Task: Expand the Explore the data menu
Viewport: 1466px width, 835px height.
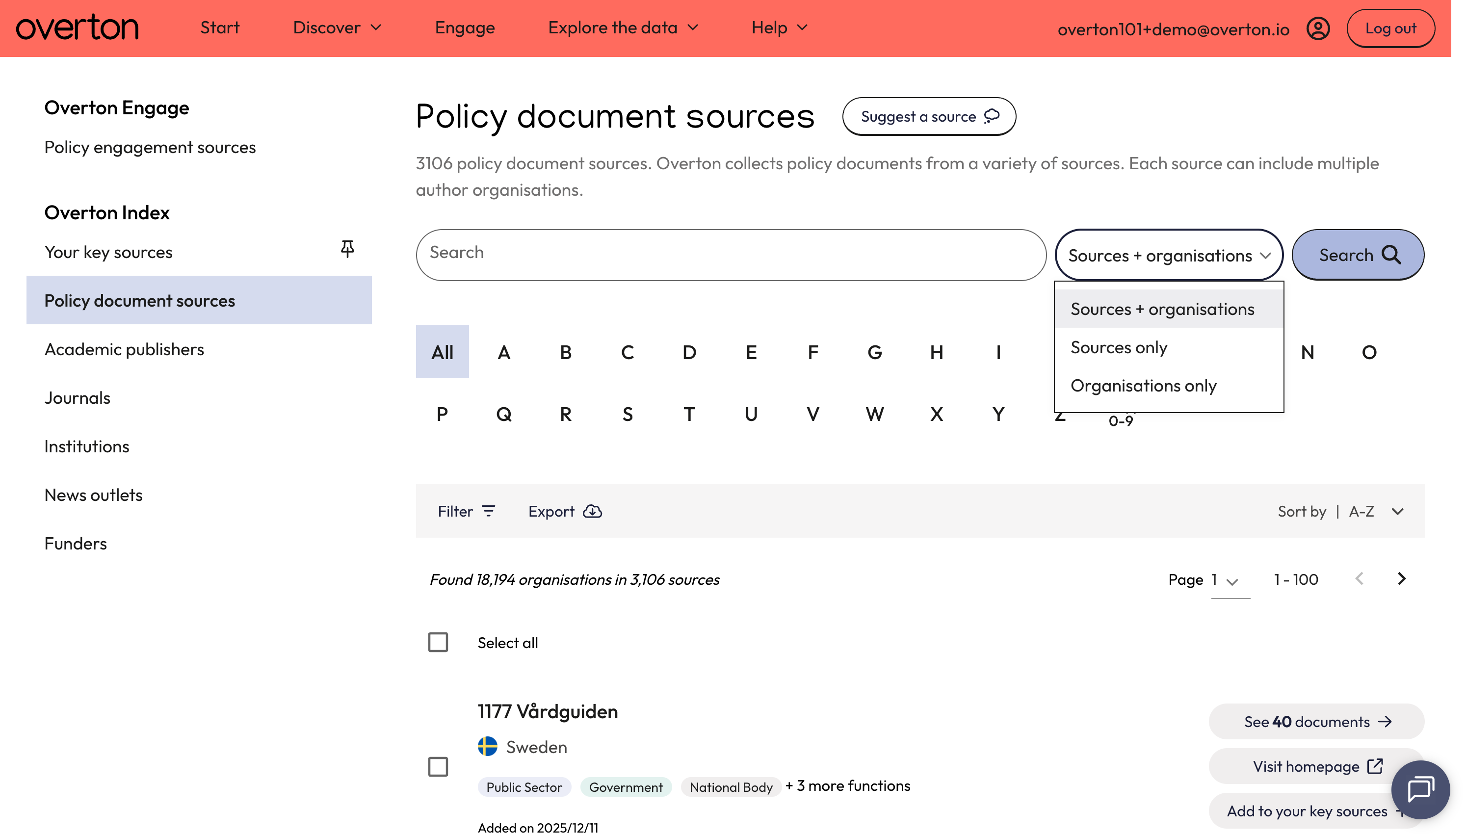Action: coord(623,27)
